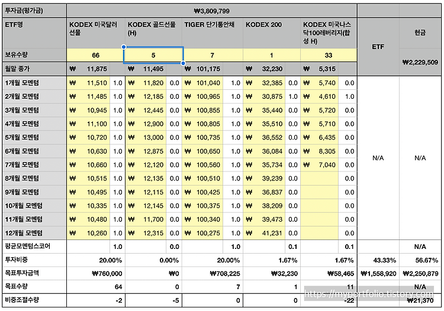Viewport: 444px width, 311px height.
Task: Click the 현금 column header
Action: pos(420,33)
